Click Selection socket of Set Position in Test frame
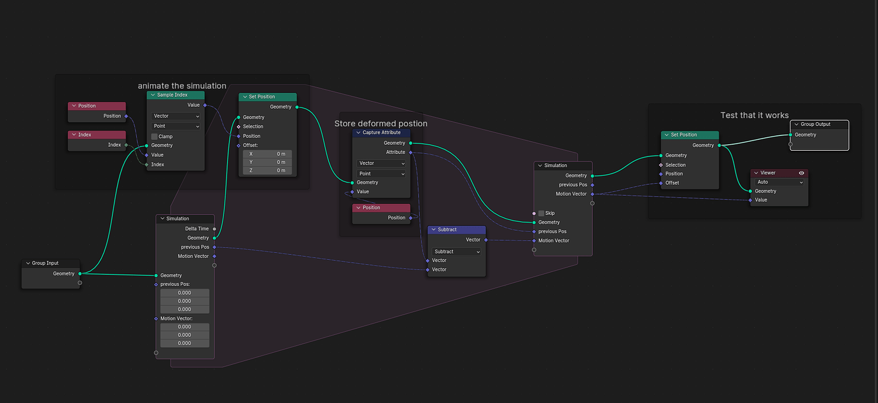The width and height of the screenshot is (878, 403). pyautogui.click(x=661, y=165)
